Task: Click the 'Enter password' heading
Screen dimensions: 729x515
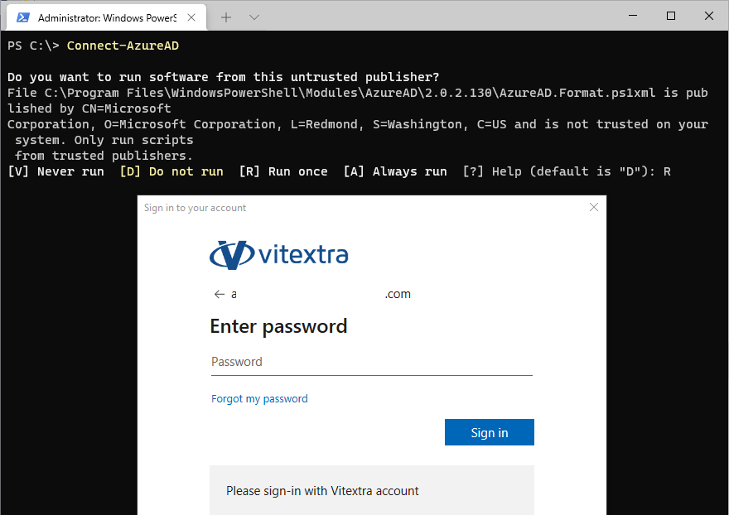Action: click(x=278, y=326)
